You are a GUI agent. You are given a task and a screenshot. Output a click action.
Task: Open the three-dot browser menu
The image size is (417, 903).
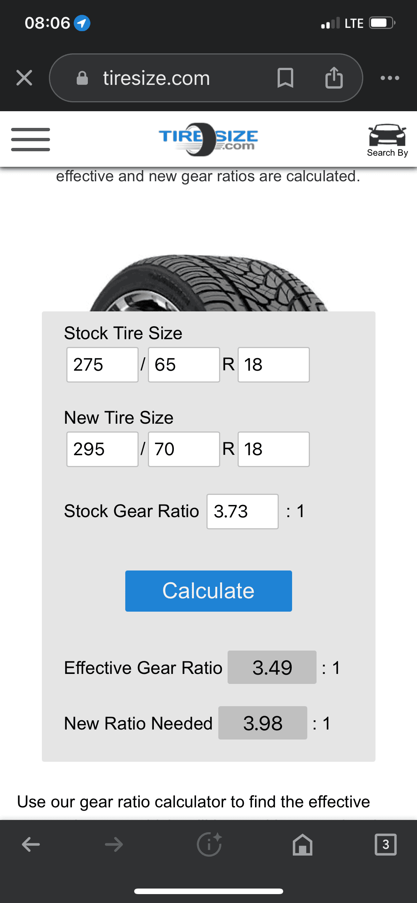390,78
